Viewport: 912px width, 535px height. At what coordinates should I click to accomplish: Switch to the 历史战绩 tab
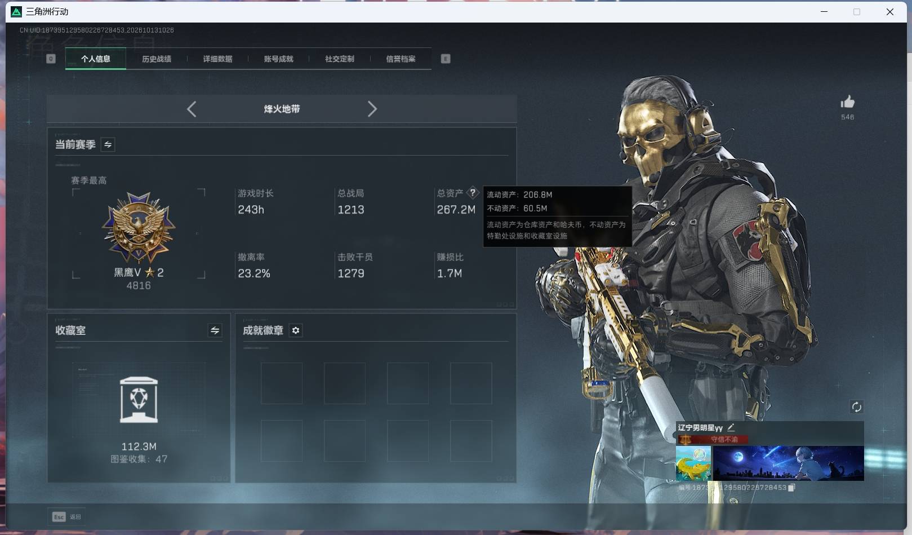coord(157,59)
